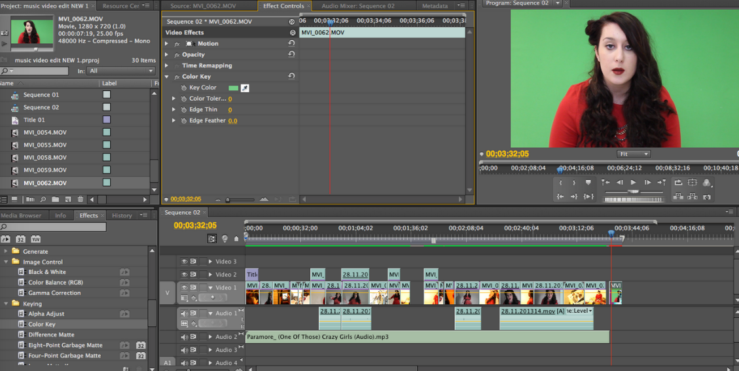This screenshot has width=739, height=371.
Task: Open the Audio Mixer: Sequence 02 tab
Action: point(358,6)
